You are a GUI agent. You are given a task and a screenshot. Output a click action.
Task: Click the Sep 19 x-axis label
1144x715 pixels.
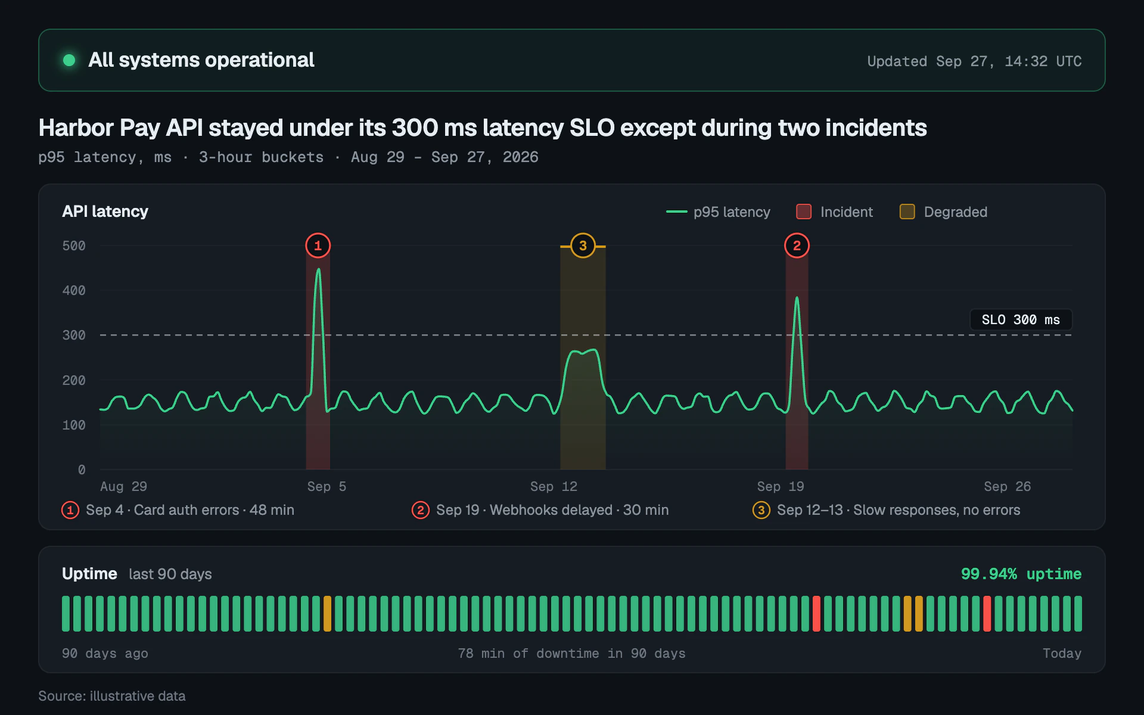[781, 486]
